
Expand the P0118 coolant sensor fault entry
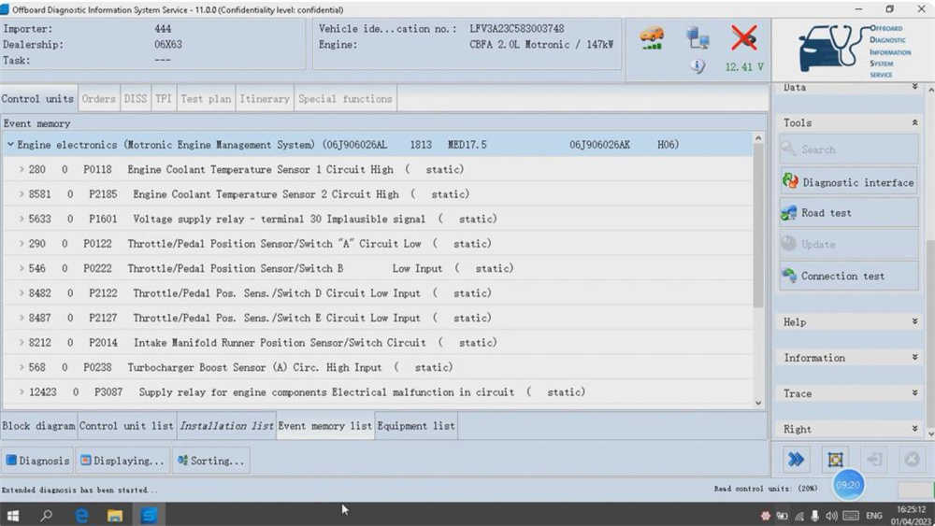coord(21,170)
